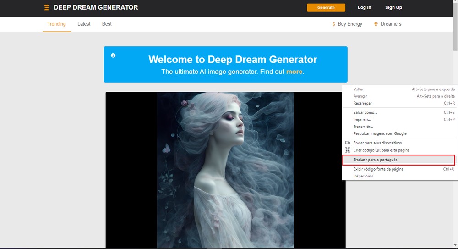Open the white-haired woman artwork
This screenshot has height=249, width=458.
pyautogui.click(x=225, y=170)
